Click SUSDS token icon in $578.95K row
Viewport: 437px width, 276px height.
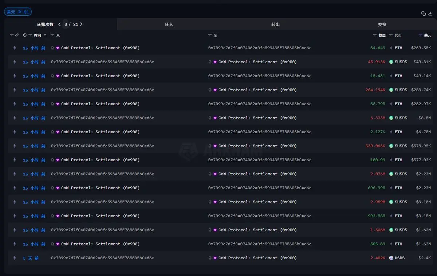tap(391, 146)
